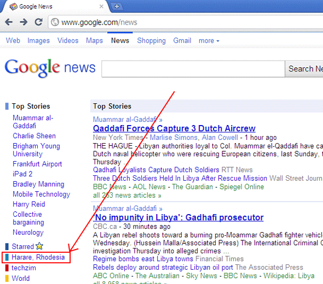This screenshot has width=323, height=284.
Task: Select Top Stories in the left sidebar
Action: coord(31,106)
